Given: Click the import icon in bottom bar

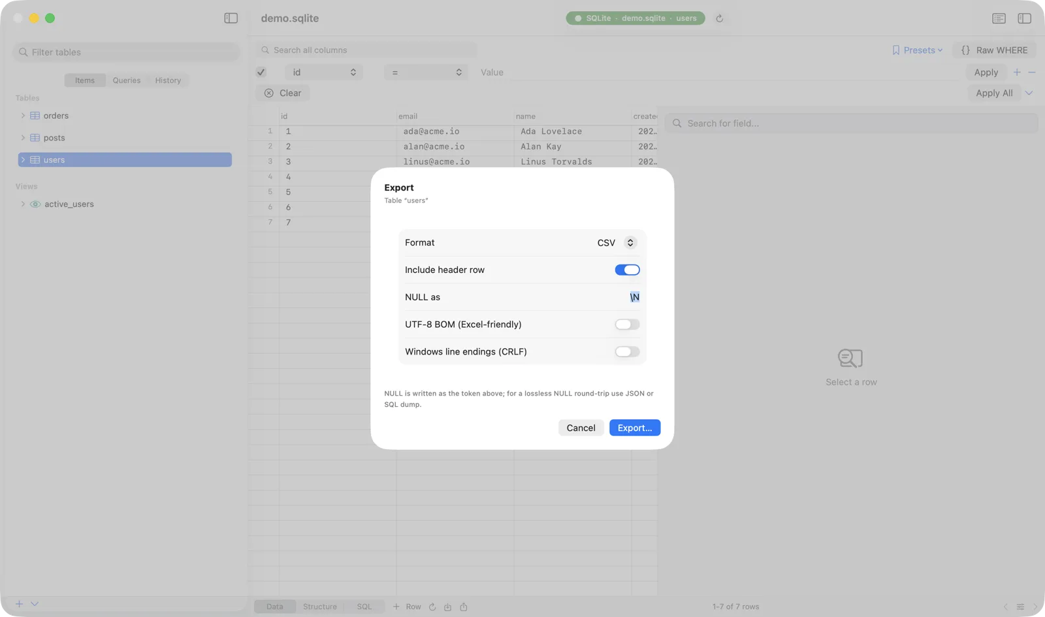Looking at the screenshot, I should [448, 607].
